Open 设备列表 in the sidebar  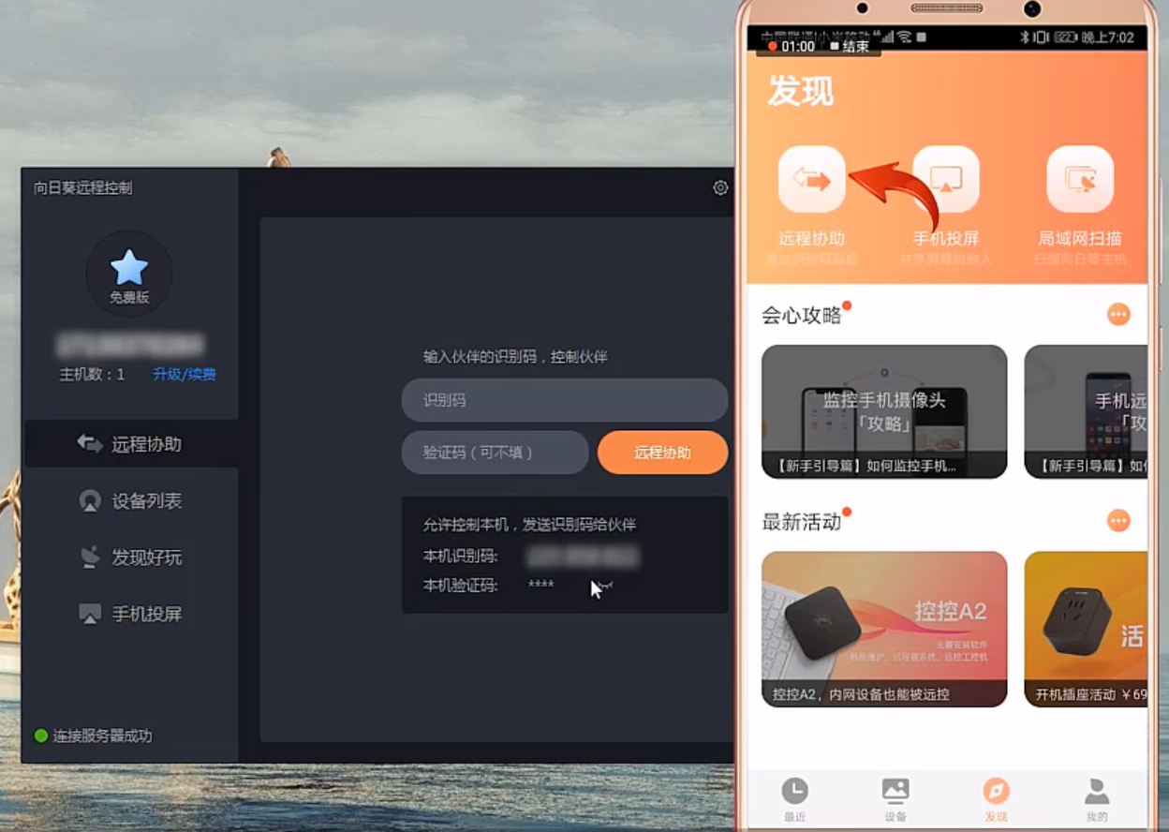(x=131, y=501)
